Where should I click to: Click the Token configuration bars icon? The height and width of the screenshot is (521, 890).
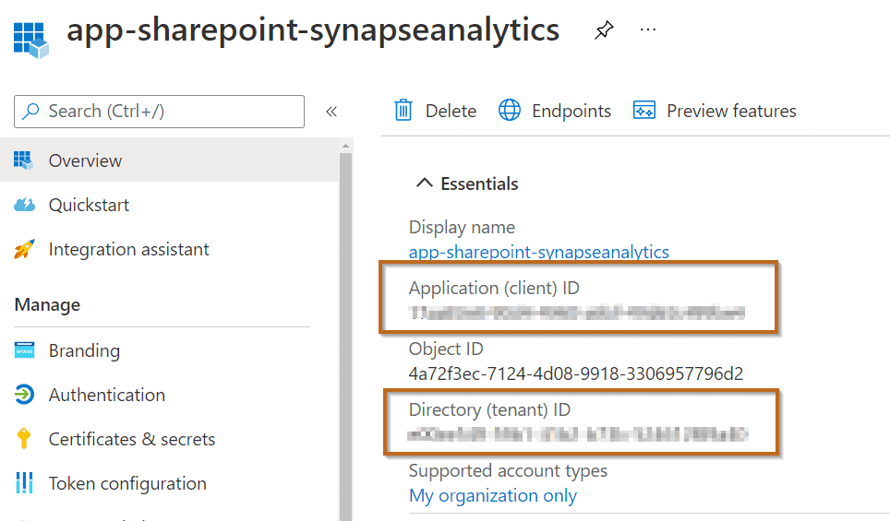coord(24,483)
